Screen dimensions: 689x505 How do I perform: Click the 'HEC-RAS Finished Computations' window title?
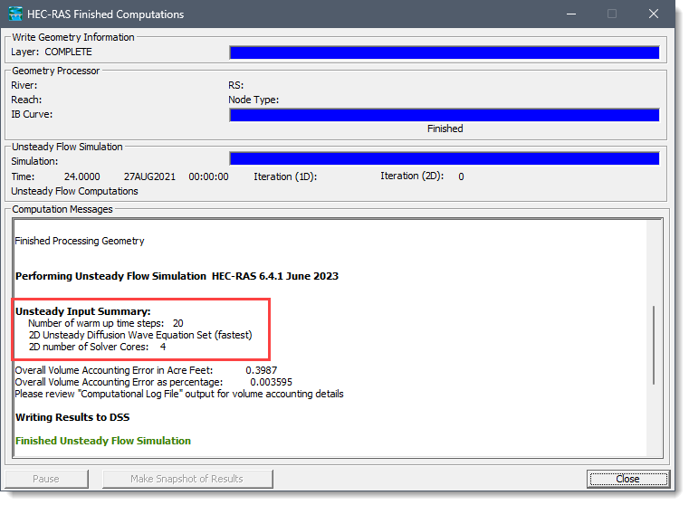(105, 14)
